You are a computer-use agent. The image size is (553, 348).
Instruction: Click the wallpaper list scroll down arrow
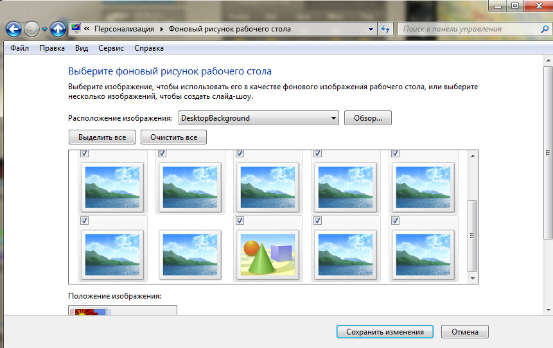click(x=473, y=279)
